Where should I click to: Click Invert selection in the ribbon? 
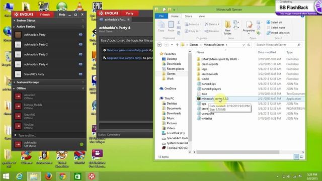pyautogui.click(x=278, y=33)
